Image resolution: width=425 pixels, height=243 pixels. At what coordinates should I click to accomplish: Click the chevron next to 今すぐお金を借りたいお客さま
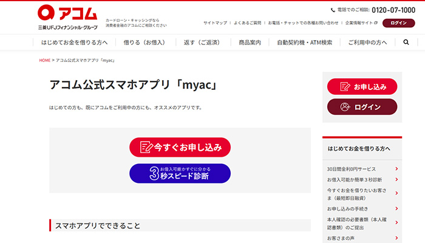(396, 193)
